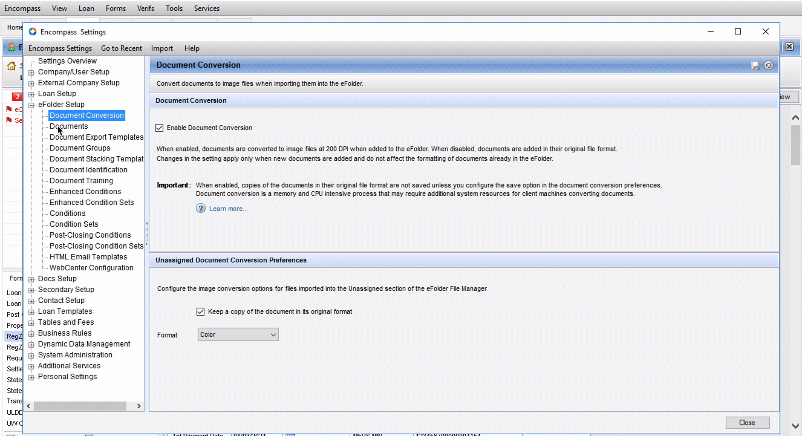Image resolution: width=802 pixels, height=436 pixels.
Task: Open the Go to Recent menu
Action: (x=122, y=48)
